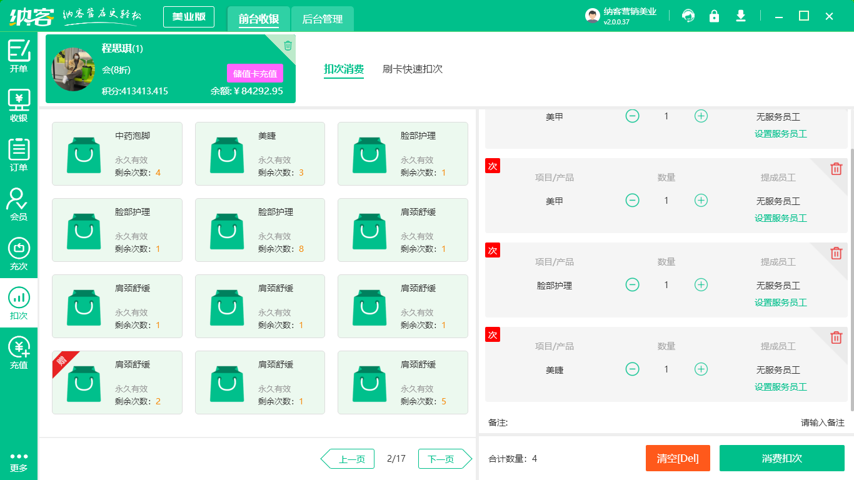Click the globe icon in the title bar
This screenshot has height=480, width=854.
[688, 16]
